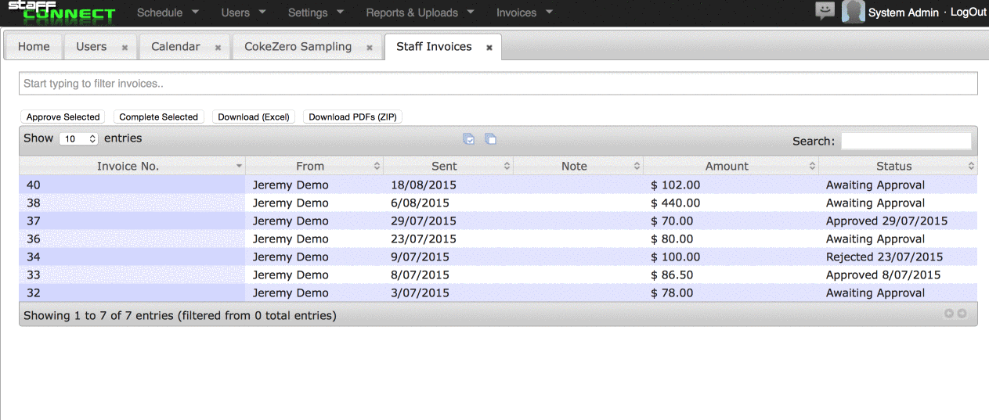Select invoice number 38 cell

(132, 203)
